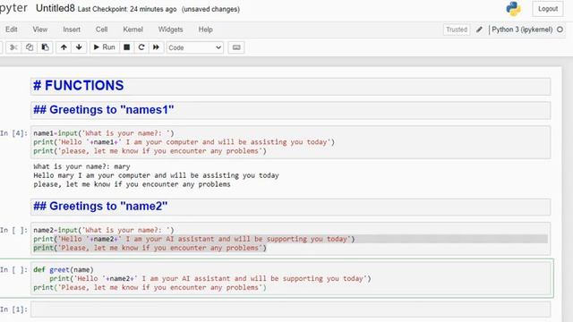Open the Cell menu
The width and height of the screenshot is (573, 322).
click(x=101, y=30)
